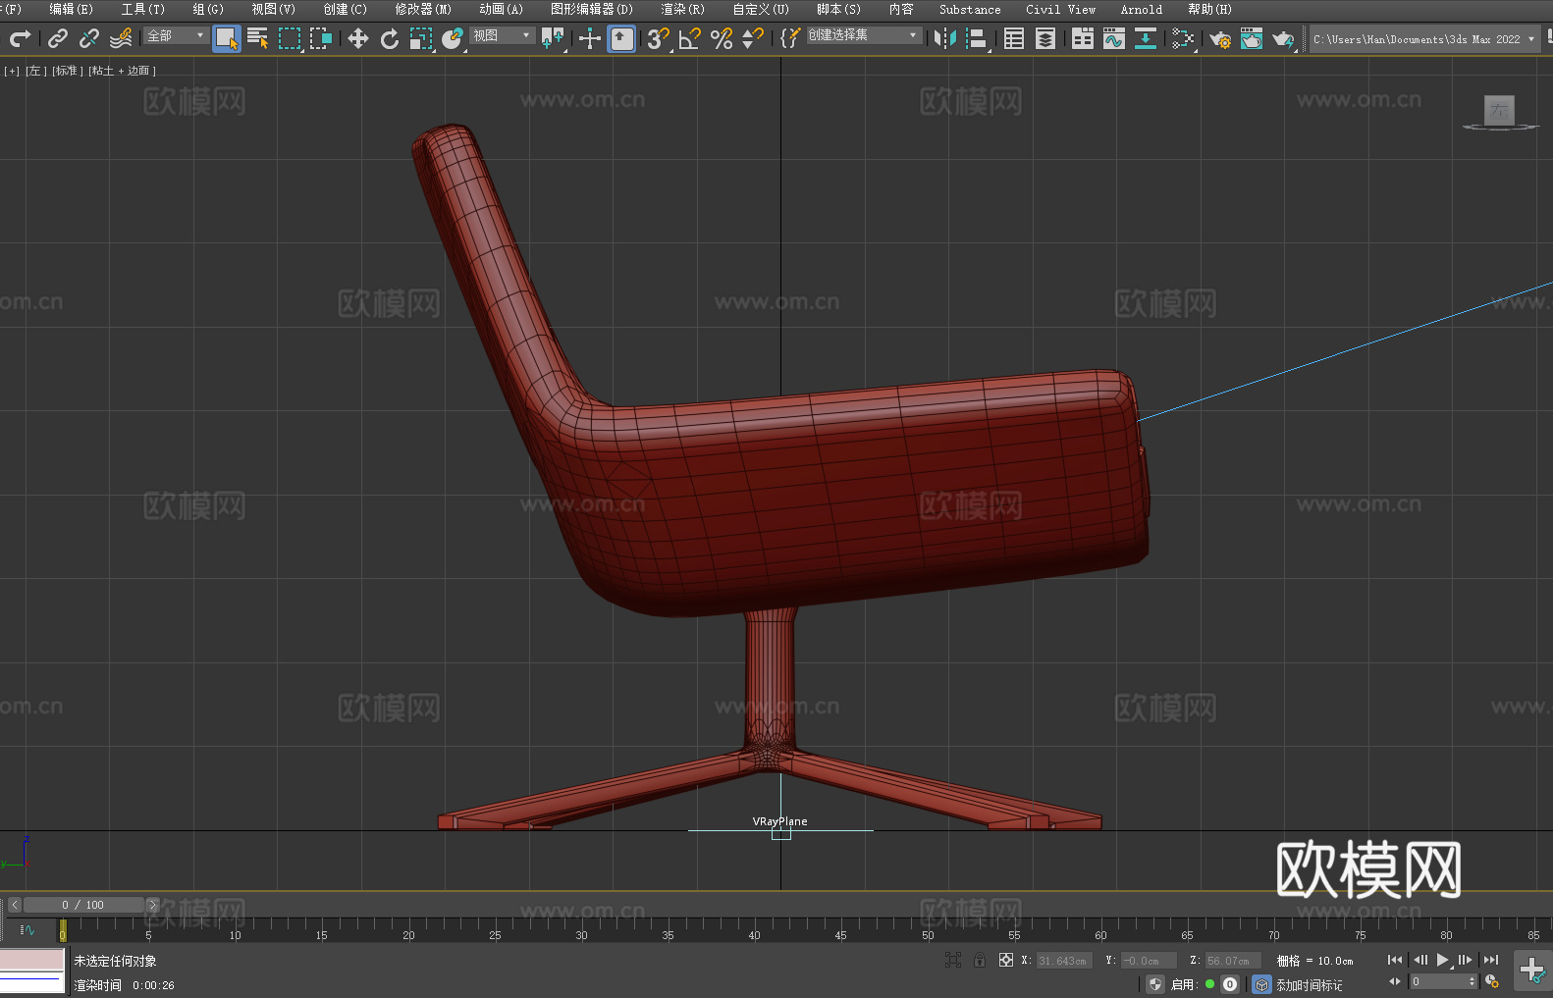The image size is (1553, 998).
Task: Open the 创建选择集 named selection dropdown
Action: pyautogui.click(x=863, y=35)
